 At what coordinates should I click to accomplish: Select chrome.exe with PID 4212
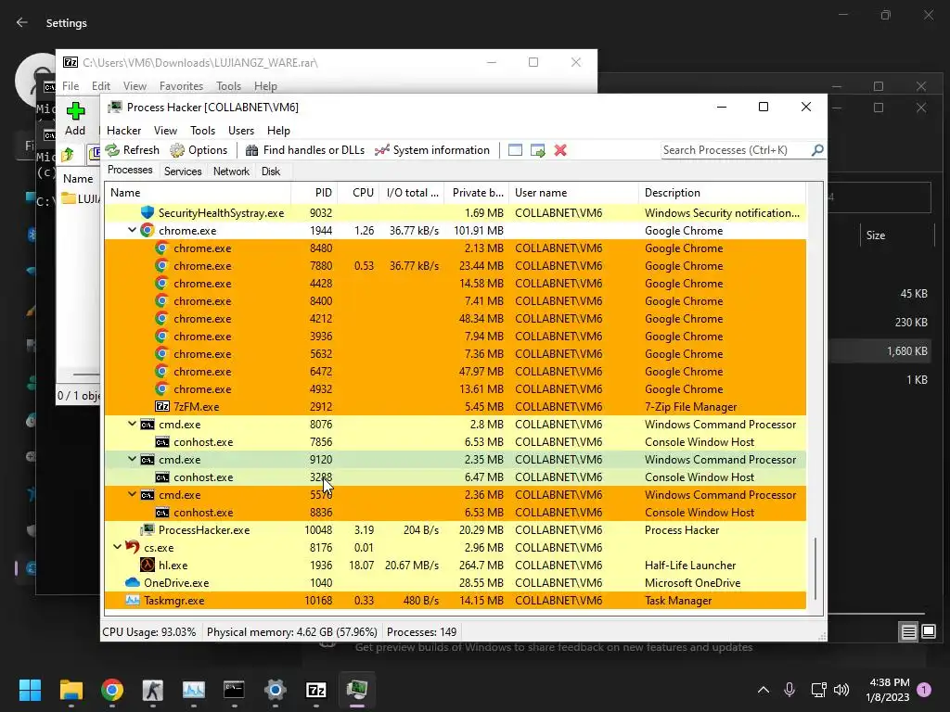click(455, 319)
